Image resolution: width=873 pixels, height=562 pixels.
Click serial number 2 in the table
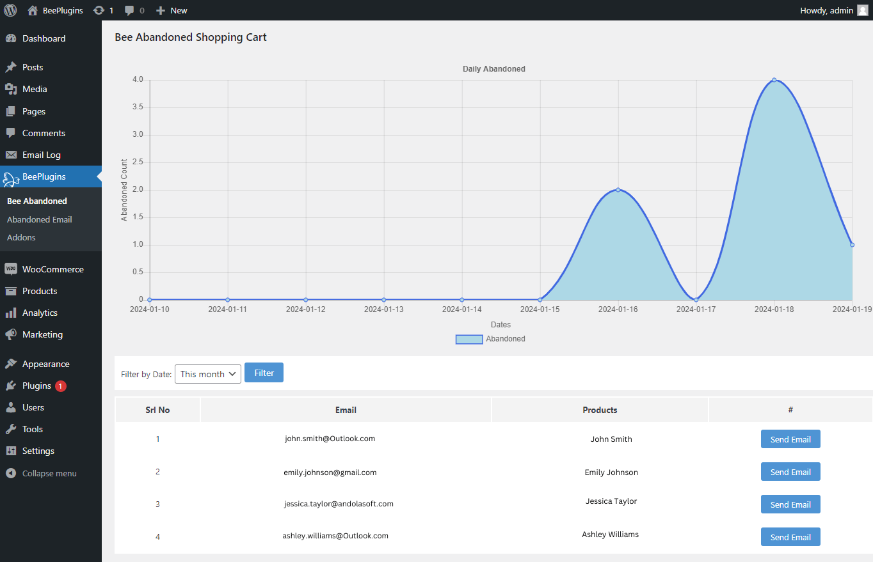coord(157,472)
